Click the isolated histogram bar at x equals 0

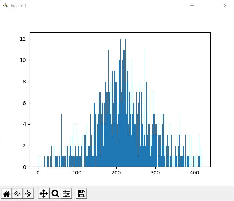[38, 162]
